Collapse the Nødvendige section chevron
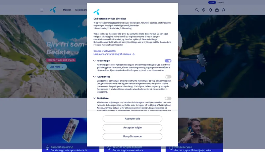The height and width of the screenshot is (152, 265). (x=94, y=61)
